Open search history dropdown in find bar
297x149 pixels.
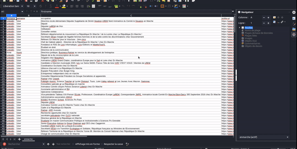[43, 144]
